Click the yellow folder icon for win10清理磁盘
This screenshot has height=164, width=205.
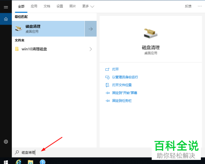pyautogui.click(x=17, y=49)
